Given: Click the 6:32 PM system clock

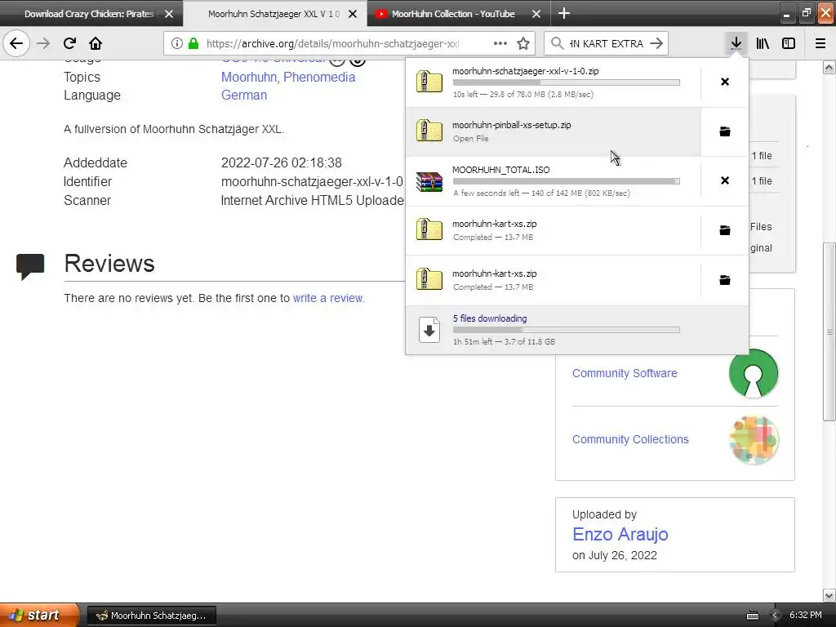Looking at the screenshot, I should click(805, 616).
